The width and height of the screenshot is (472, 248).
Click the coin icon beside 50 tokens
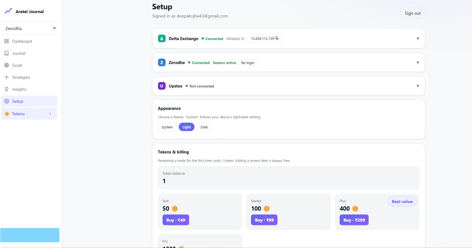point(175,209)
